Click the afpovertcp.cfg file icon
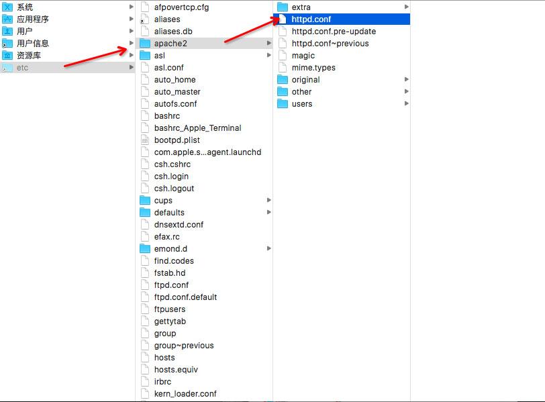 [x=145, y=7]
